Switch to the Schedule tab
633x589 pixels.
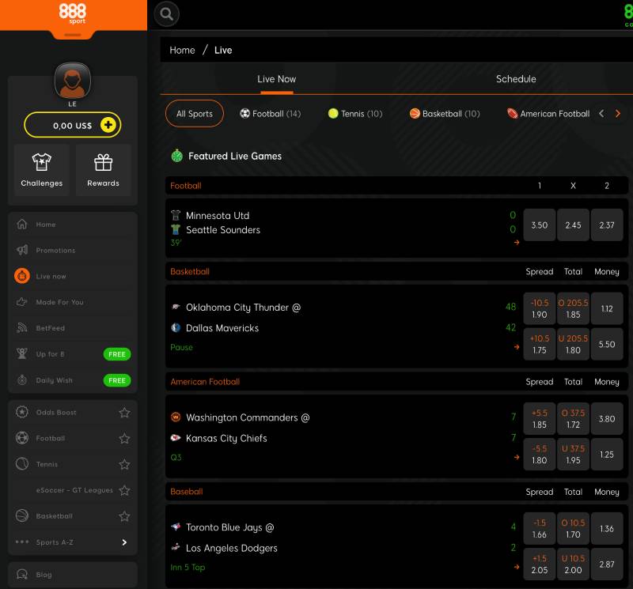tap(516, 79)
